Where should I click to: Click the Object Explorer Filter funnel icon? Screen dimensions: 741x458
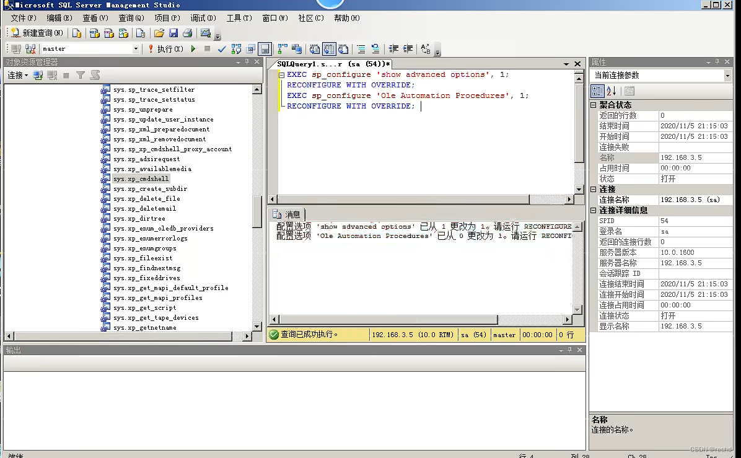81,75
